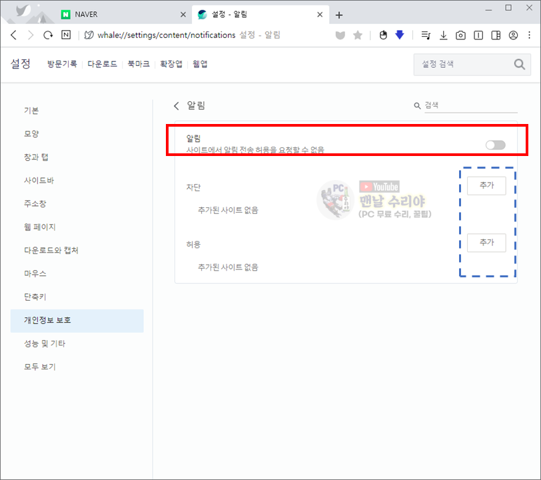The image size is (541, 480).
Task: Select 모두 보기 in settings sidebar
Action: click(x=77, y=367)
